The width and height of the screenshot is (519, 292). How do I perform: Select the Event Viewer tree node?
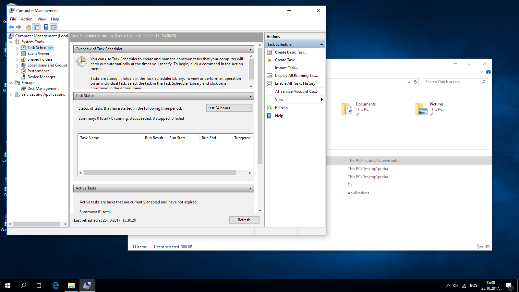click(x=38, y=54)
